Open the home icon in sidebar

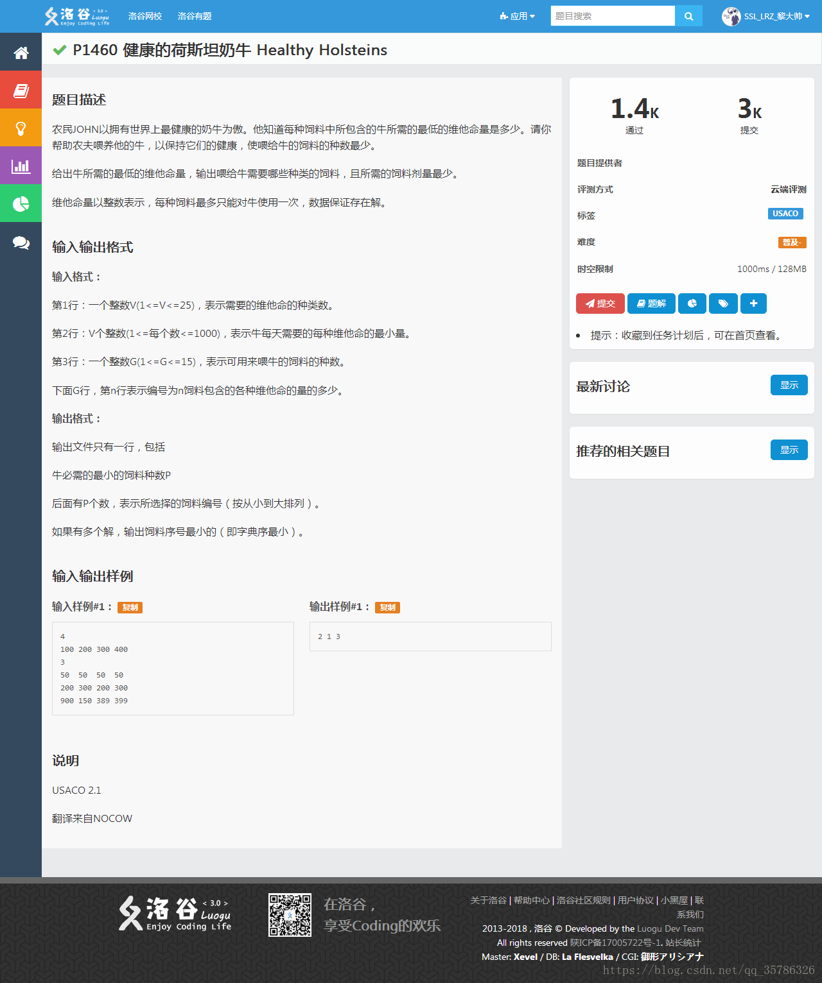[21, 52]
